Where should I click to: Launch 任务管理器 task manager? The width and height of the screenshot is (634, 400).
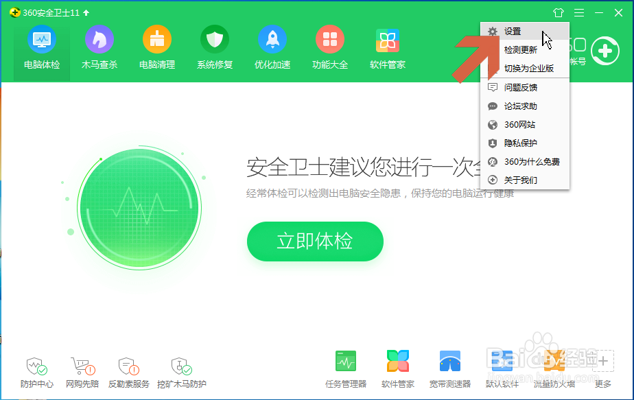[x=346, y=370]
